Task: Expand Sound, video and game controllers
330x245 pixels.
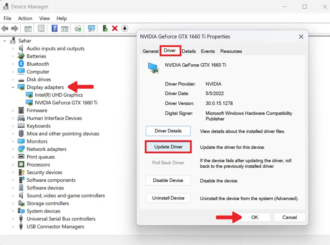Action: pos(13,196)
